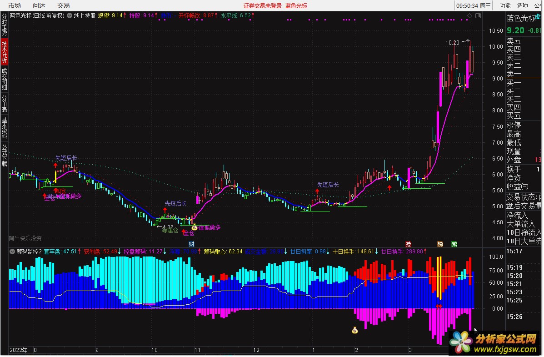Image resolution: width=544 pixels, height=357 pixels.
Task: Click the 2022年 label on time axis
Action: (18, 350)
